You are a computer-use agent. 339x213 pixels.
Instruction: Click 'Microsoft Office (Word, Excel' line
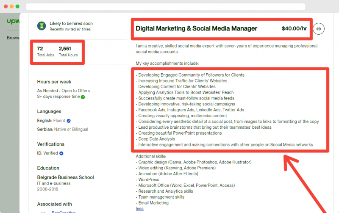[x=185, y=185]
